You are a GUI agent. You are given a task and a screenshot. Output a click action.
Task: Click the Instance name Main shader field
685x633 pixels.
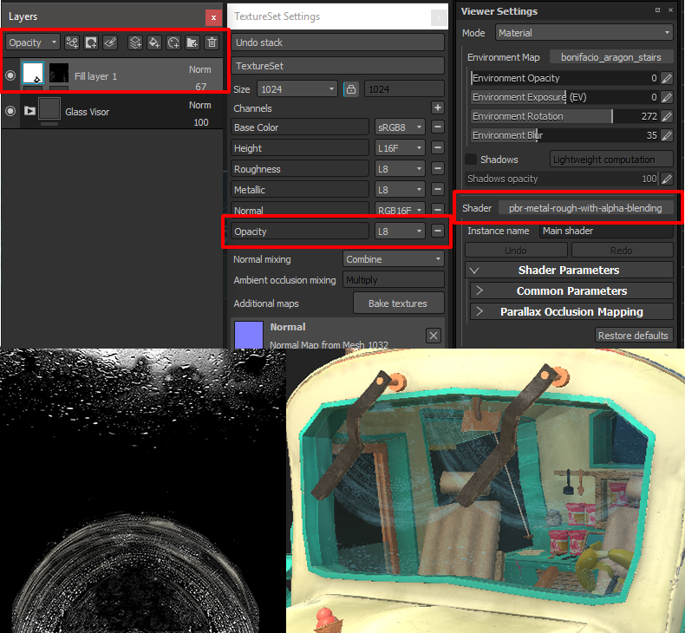(606, 231)
